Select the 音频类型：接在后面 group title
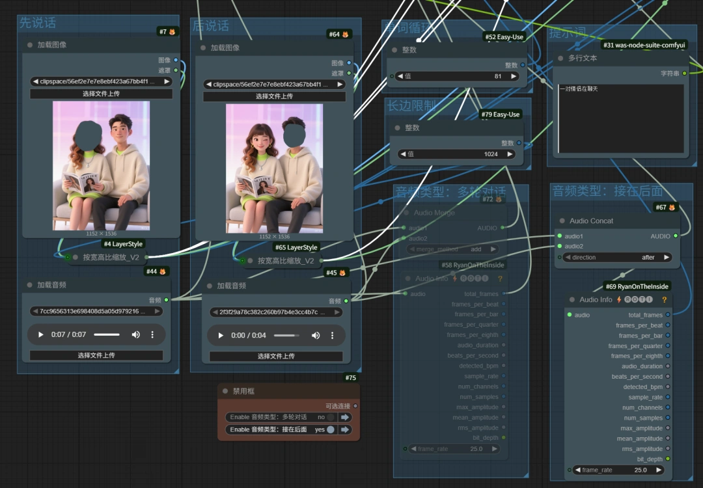 pos(607,191)
